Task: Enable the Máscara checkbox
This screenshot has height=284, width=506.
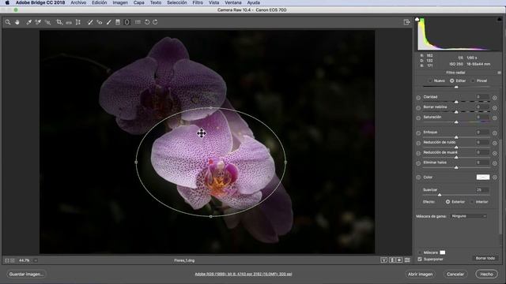Action: [420, 252]
